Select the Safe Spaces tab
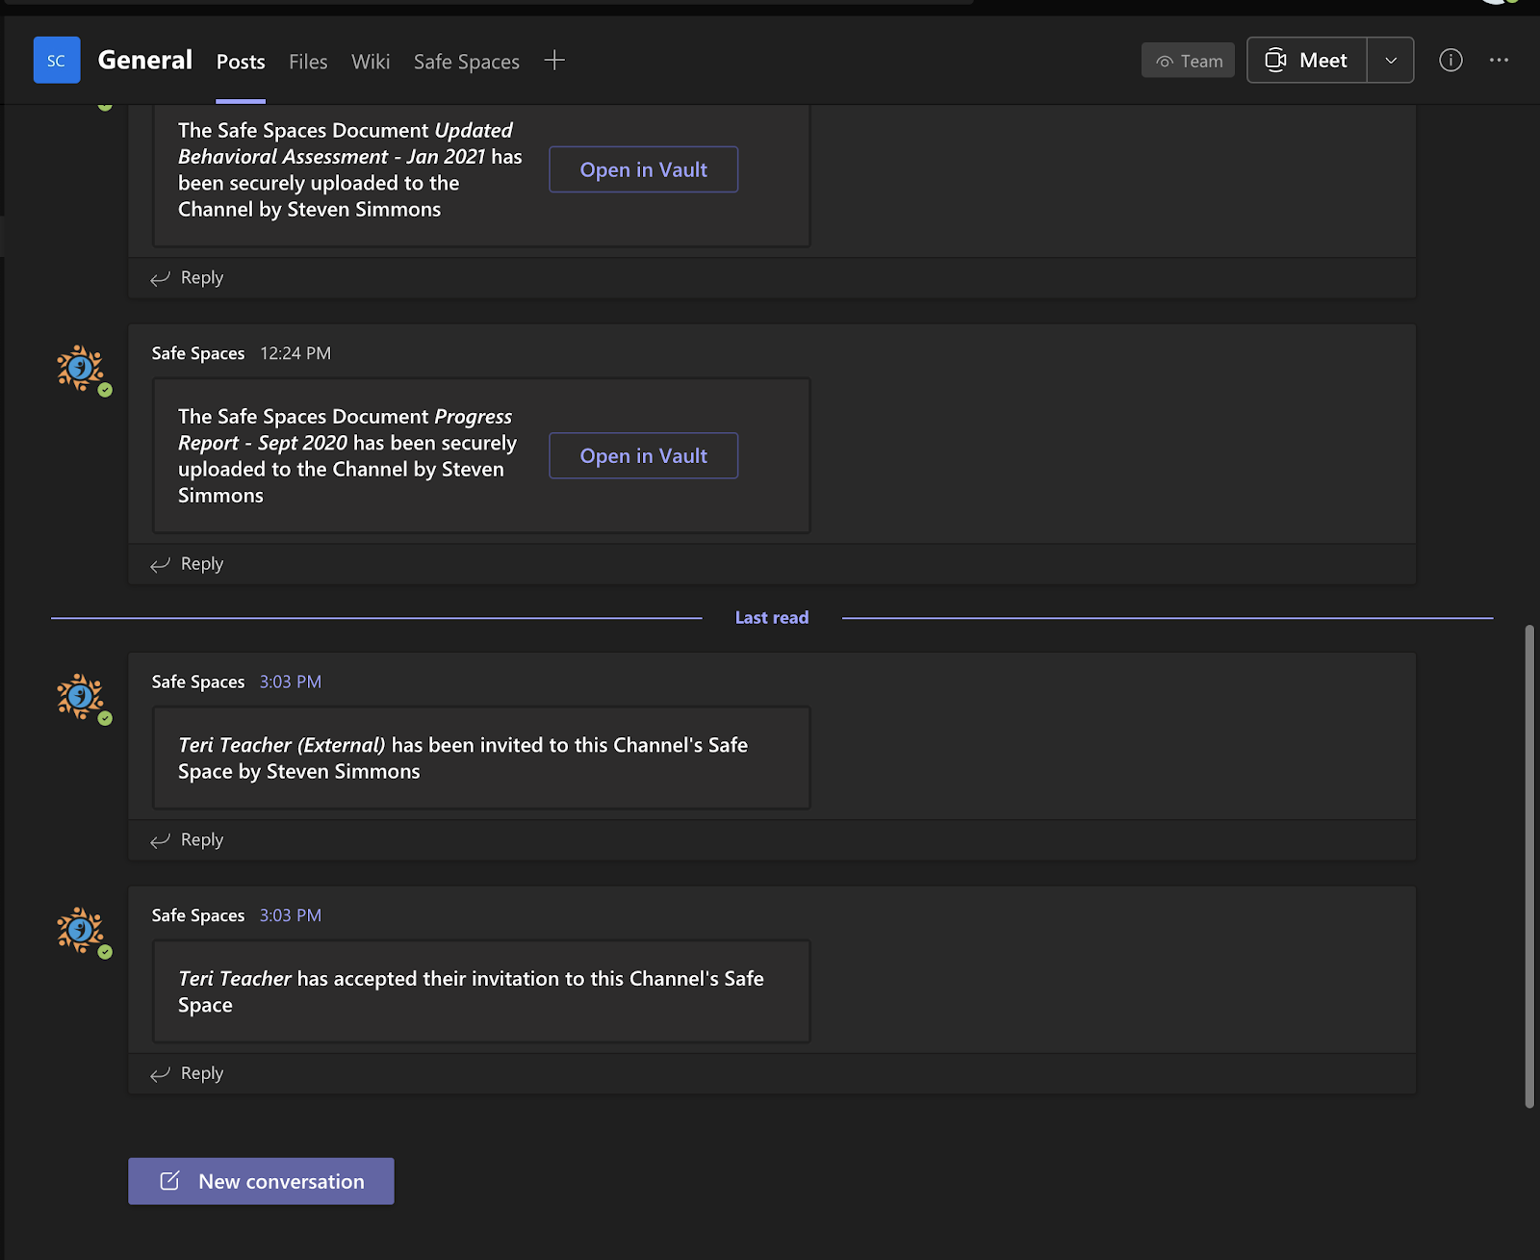1540x1260 pixels. pos(466,62)
